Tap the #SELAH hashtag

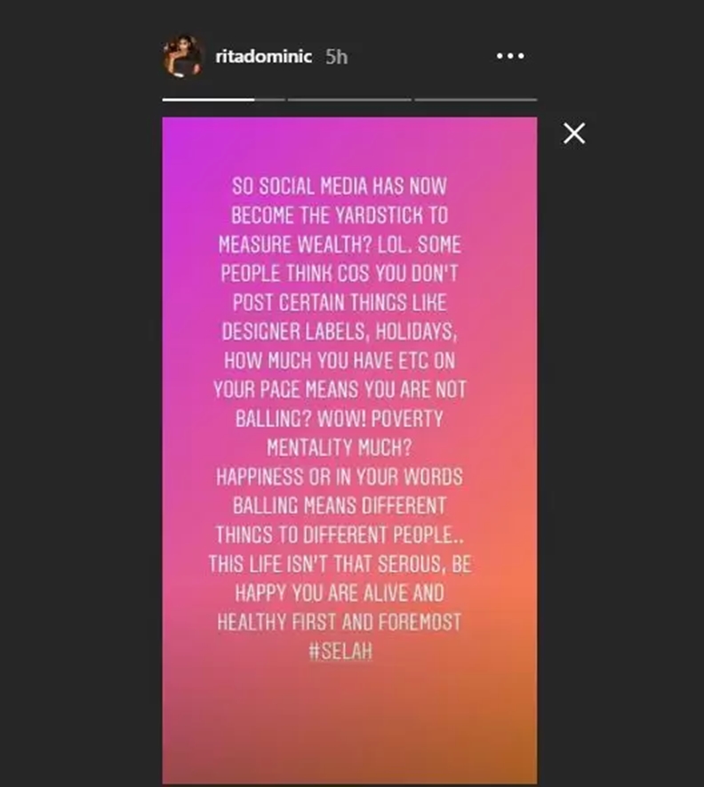339,650
